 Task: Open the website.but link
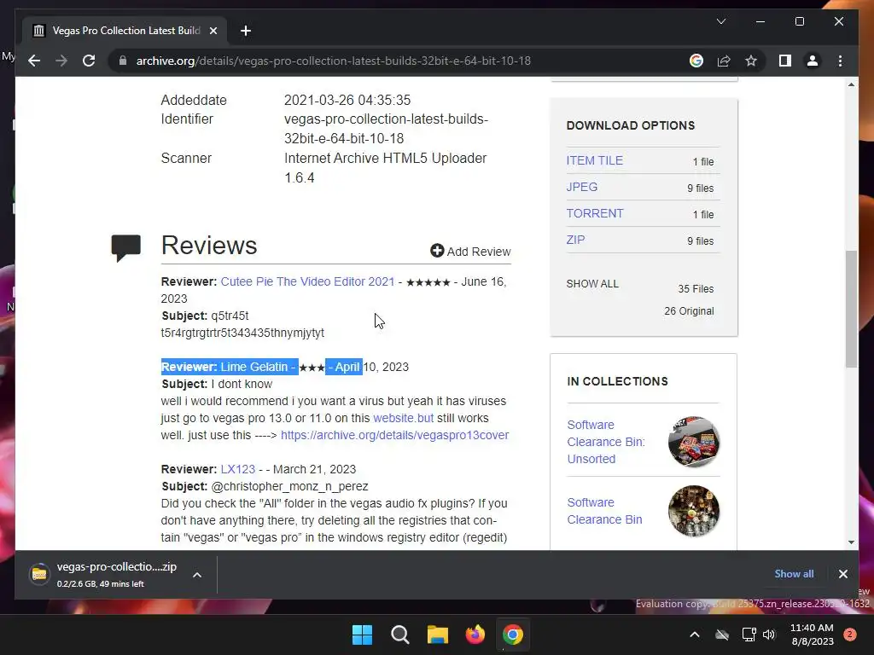pyautogui.click(x=403, y=418)
